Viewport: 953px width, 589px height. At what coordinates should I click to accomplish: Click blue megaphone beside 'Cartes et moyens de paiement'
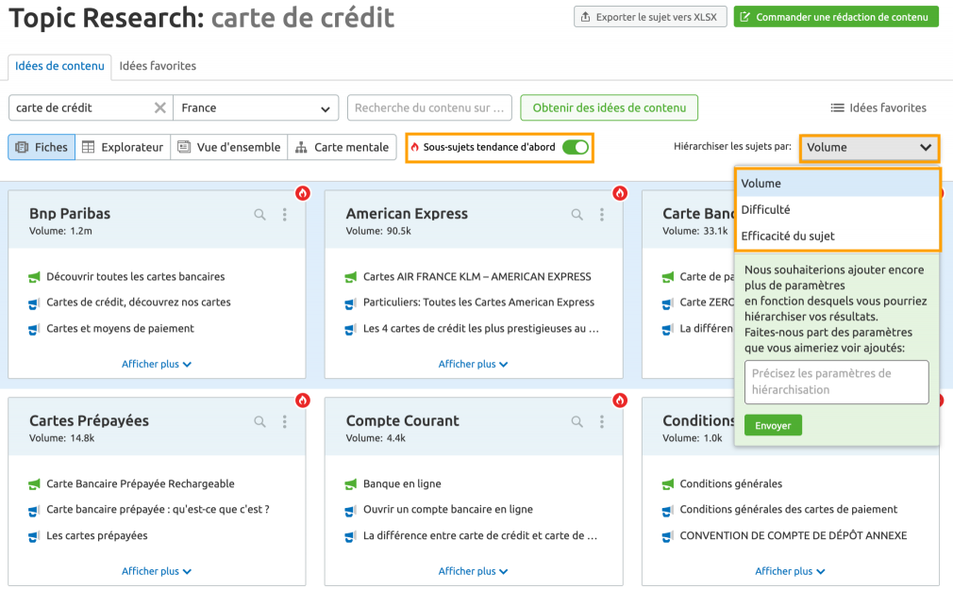click(34, 329)
